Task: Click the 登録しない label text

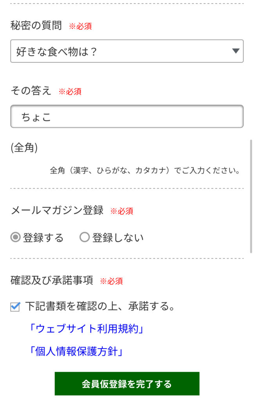Action: 118,238
